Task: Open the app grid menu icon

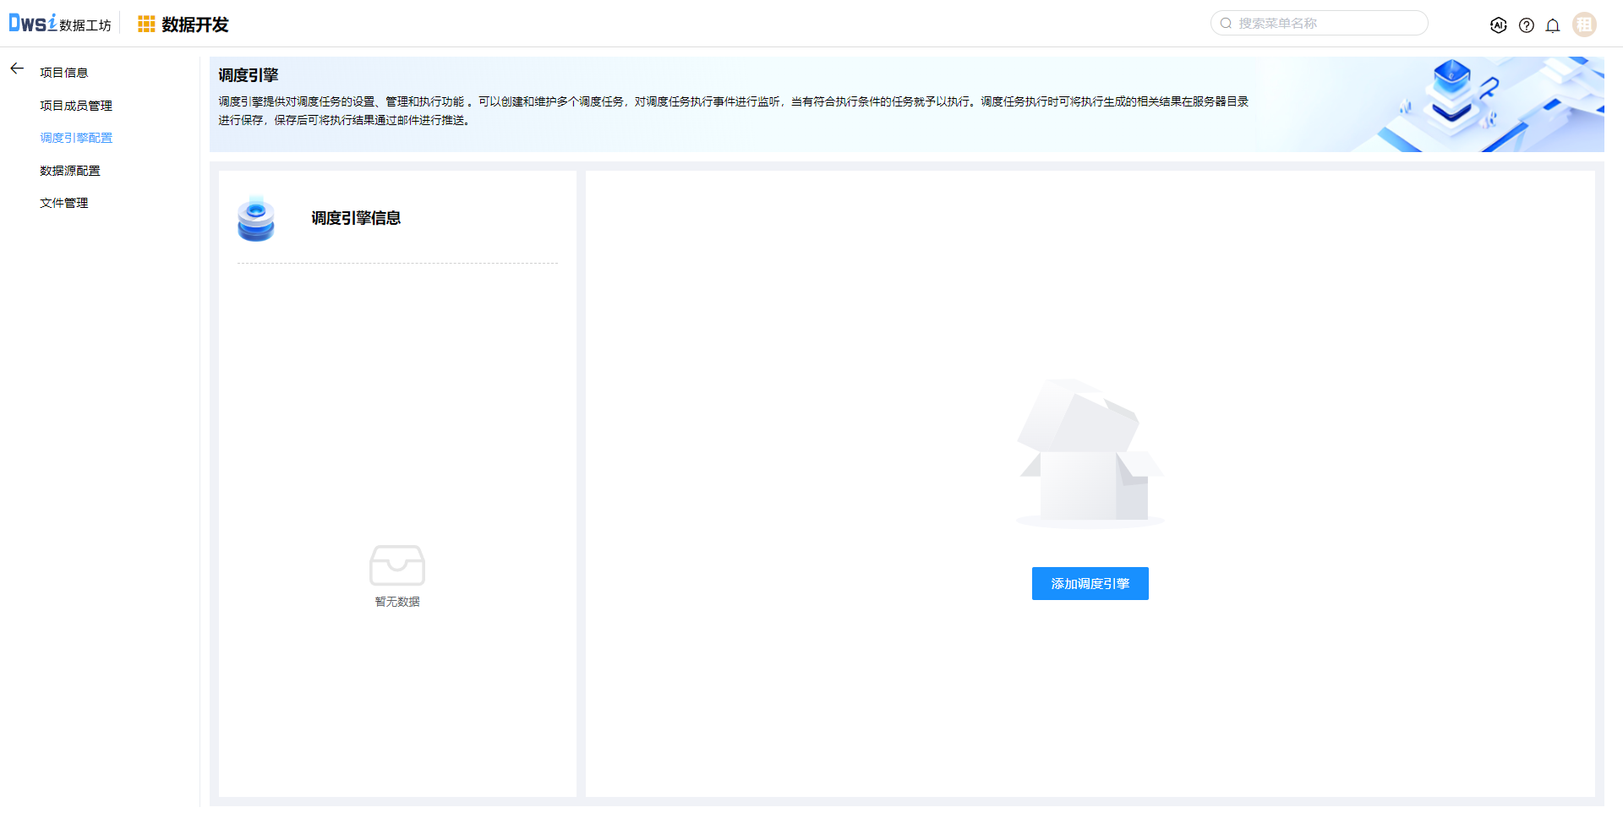Action: pyautogui.click(x=146, y=25)
